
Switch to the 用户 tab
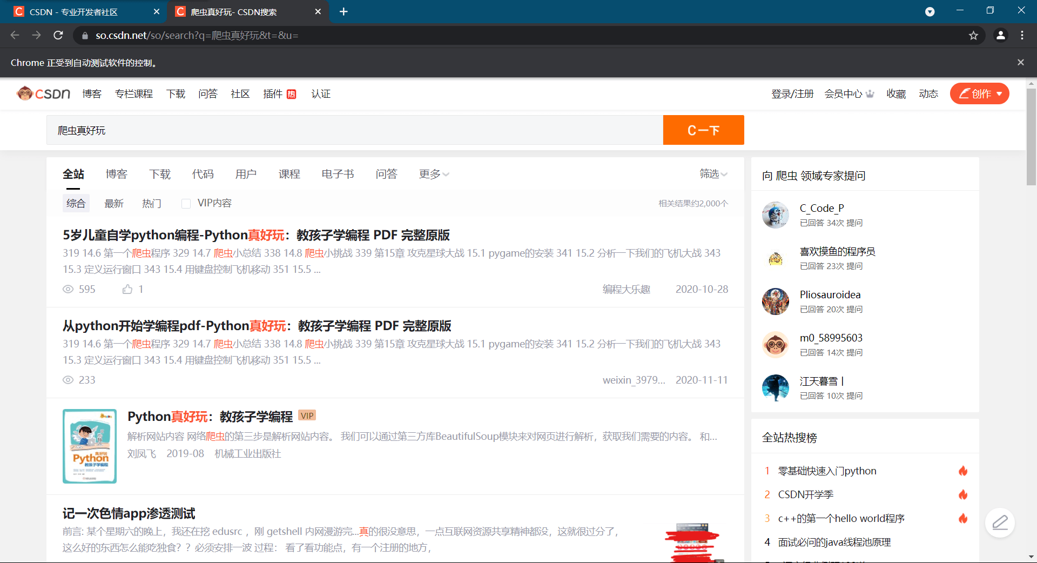246,174
